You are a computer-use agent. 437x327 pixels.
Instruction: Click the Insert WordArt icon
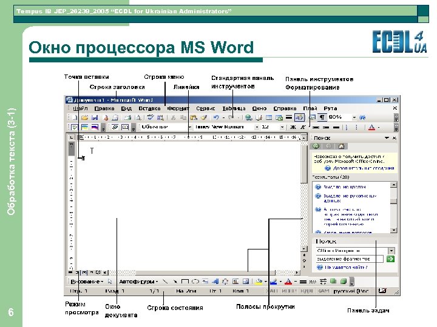pos(215,282)
